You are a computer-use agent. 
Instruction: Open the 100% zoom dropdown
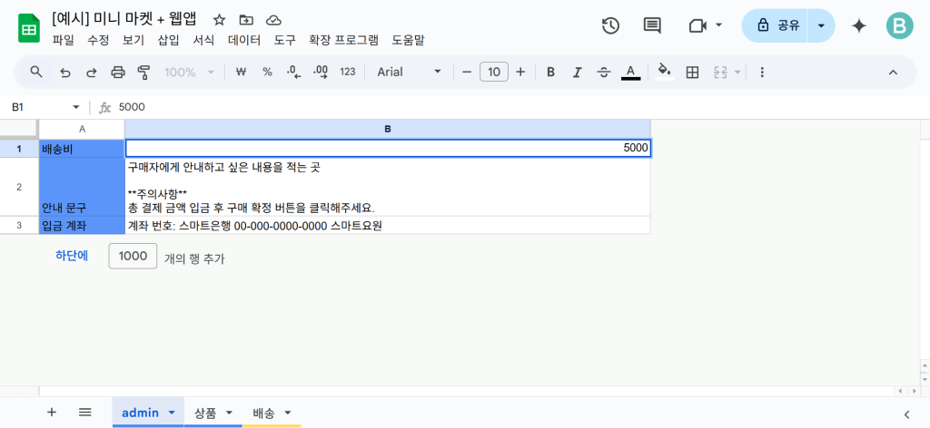tap(189, 73)
